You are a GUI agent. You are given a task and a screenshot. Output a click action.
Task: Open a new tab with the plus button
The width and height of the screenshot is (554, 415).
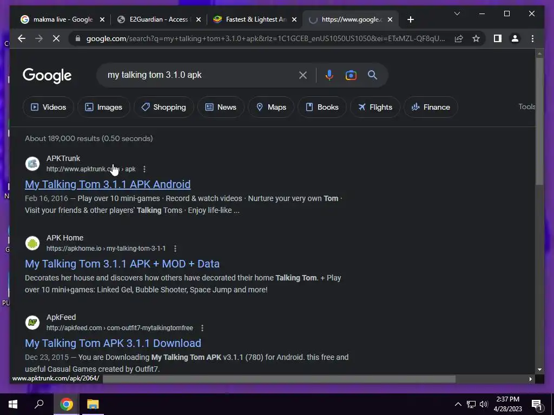[x=410, y=19]
